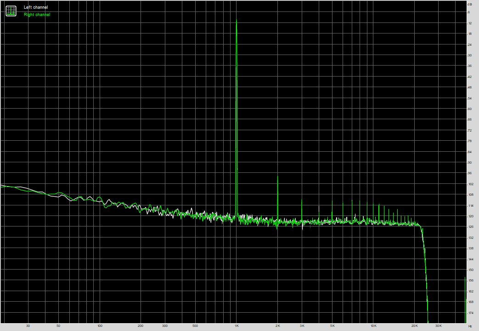Click the third harmonic peak at 3 kHz

coord(302,200)
